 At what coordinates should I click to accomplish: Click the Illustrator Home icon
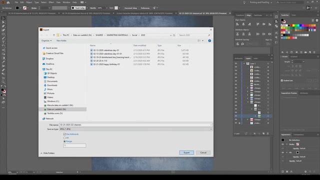point(8,2)
